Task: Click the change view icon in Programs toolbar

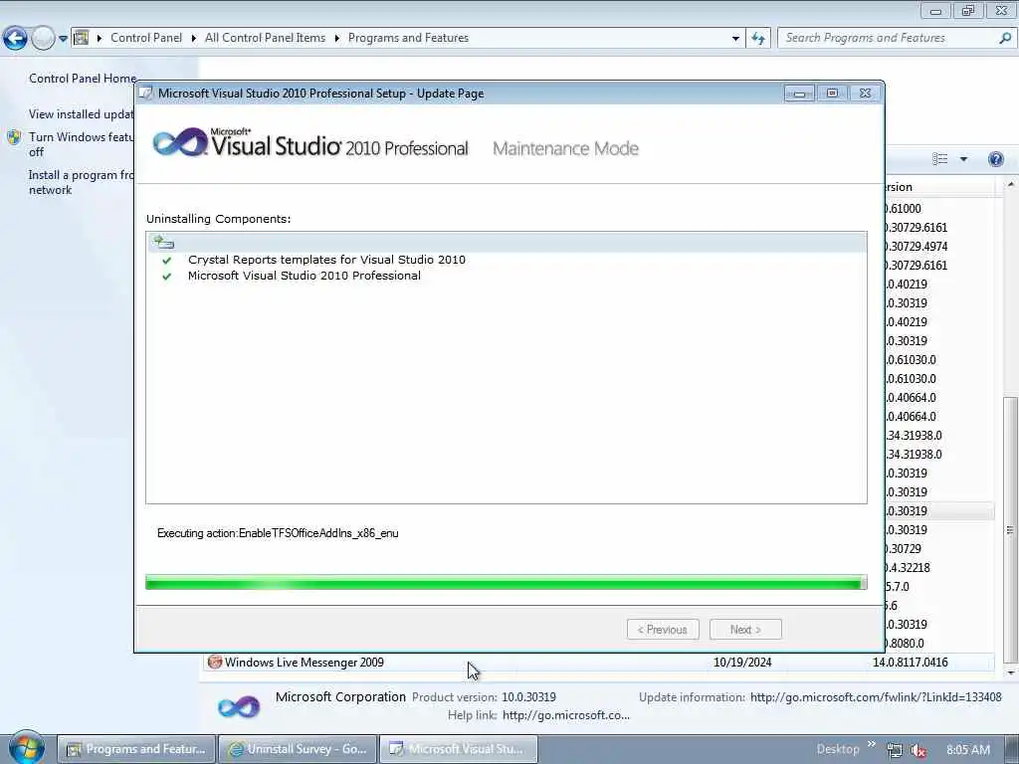Action: tap(939, 159)
